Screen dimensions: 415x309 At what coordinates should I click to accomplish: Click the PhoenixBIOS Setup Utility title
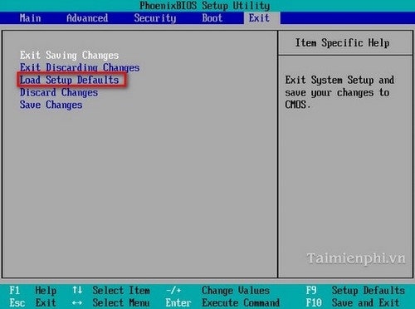point(204,6)
